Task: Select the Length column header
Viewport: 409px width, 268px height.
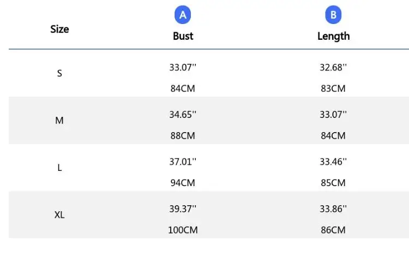Action: click(333, 36)
